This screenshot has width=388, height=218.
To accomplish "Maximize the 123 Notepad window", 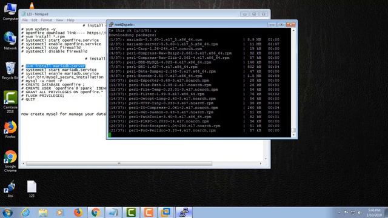I will [x=254, y=14].
